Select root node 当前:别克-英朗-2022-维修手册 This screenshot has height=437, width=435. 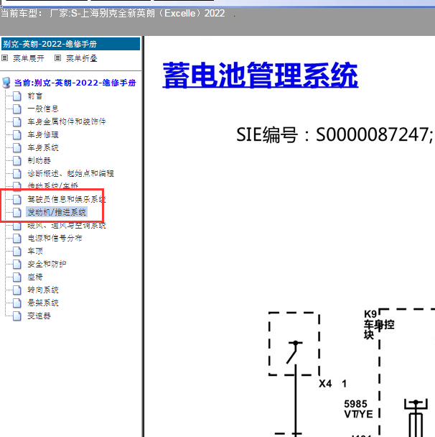(x=75, y=83)
